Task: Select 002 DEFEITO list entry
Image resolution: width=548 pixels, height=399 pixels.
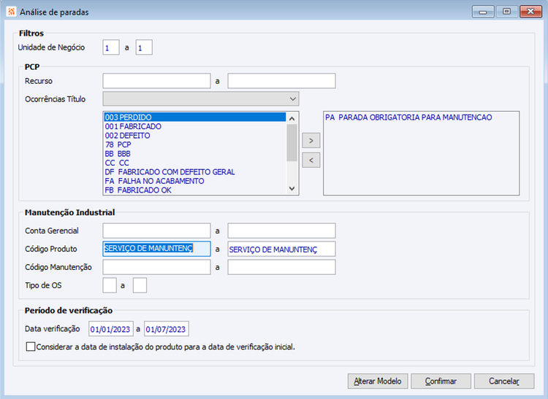Action: (x=194, y=136)
